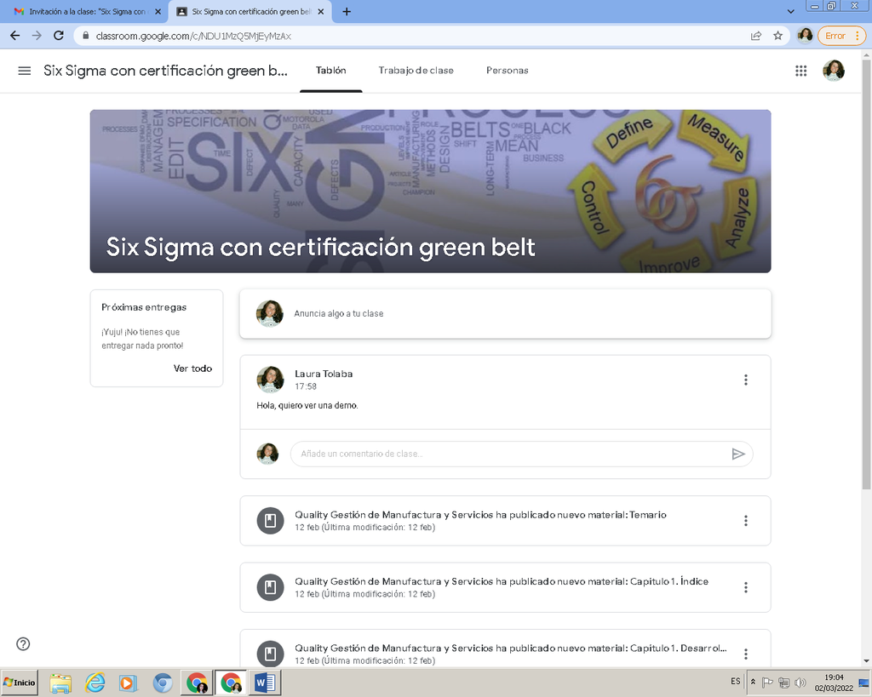The image size is (872, 697).
Task: Open Windows Media Player from the taskbar
Action: [x=128, y=683]
